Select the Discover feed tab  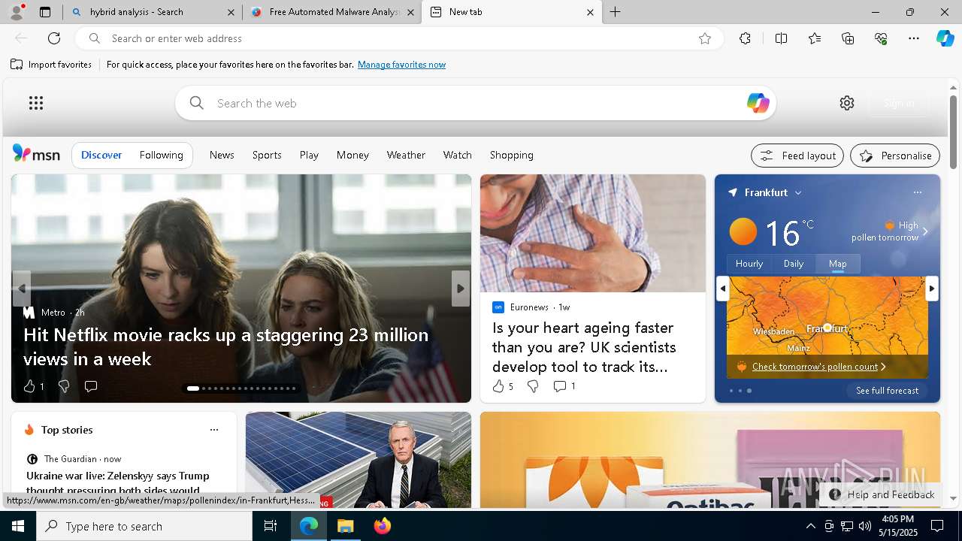(101, 155)
